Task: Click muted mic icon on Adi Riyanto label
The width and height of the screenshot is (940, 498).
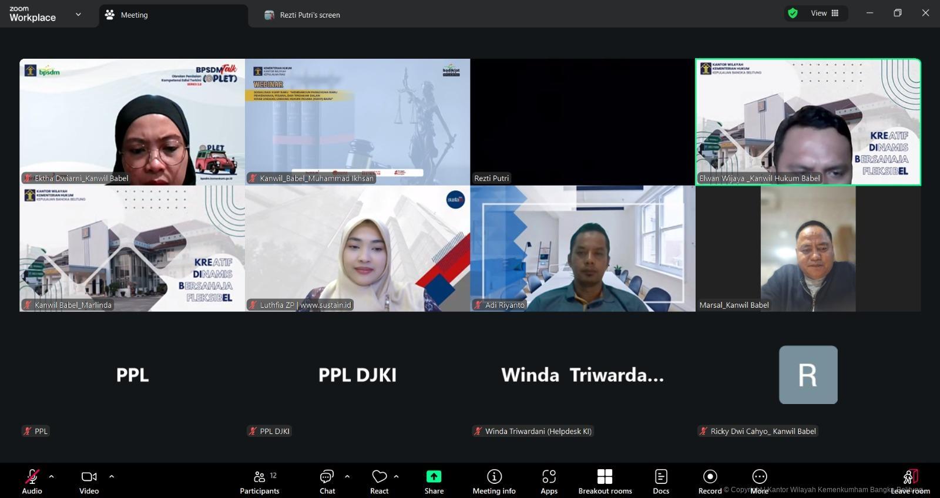Action: pyautogui.click(x=478, y=305)
